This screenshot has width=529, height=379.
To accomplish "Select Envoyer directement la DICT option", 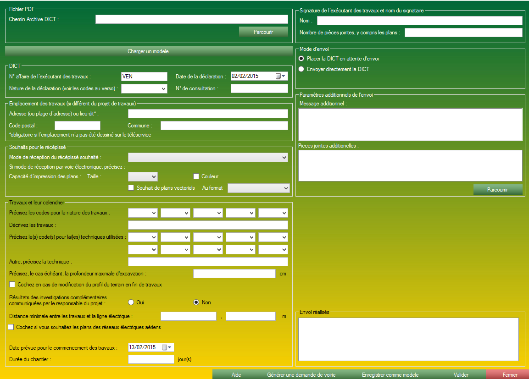I will (301, 69).
